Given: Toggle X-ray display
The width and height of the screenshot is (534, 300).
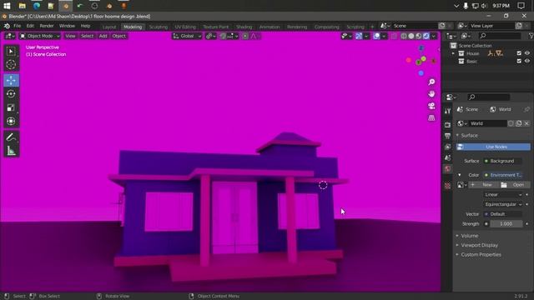Looking at the screenshot, I should (x=394, y=36).
